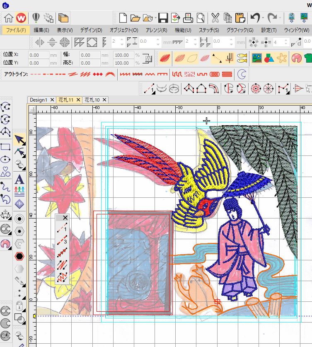The height and width of the screenshot is (347, 312).
Task: Click the 位置 X value field
Action: [39, 55]
